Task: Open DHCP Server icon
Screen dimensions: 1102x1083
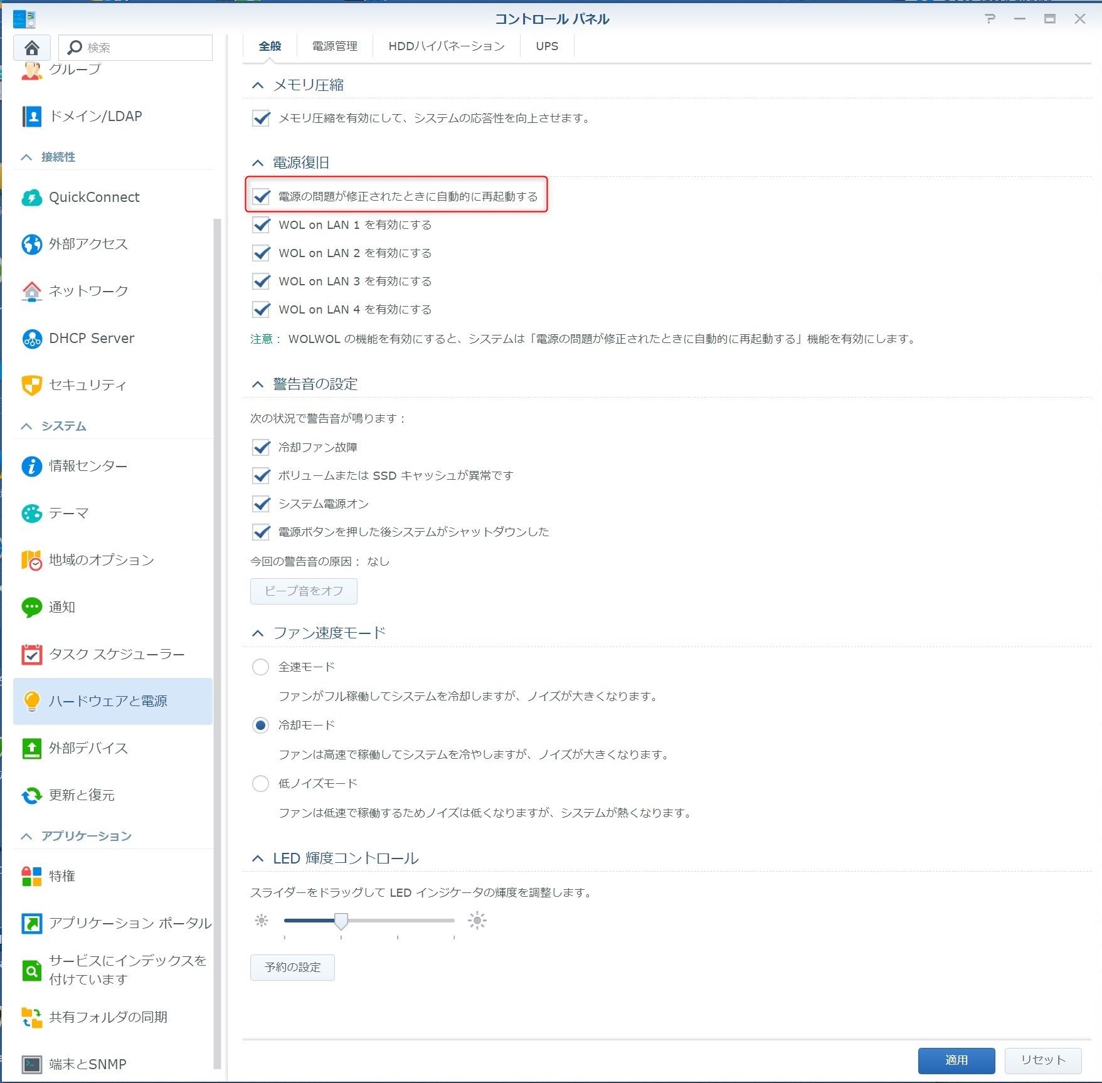Action: 31,339
